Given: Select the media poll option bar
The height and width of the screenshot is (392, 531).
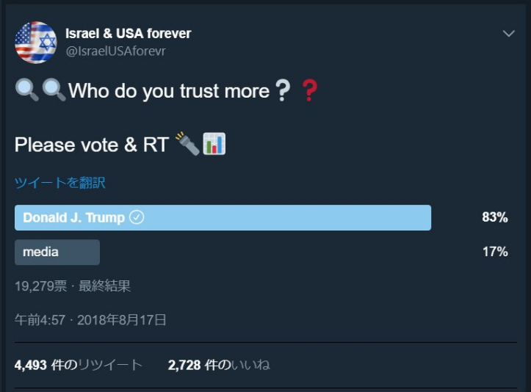Looking at the screenshot, I should tap(57, 252).
